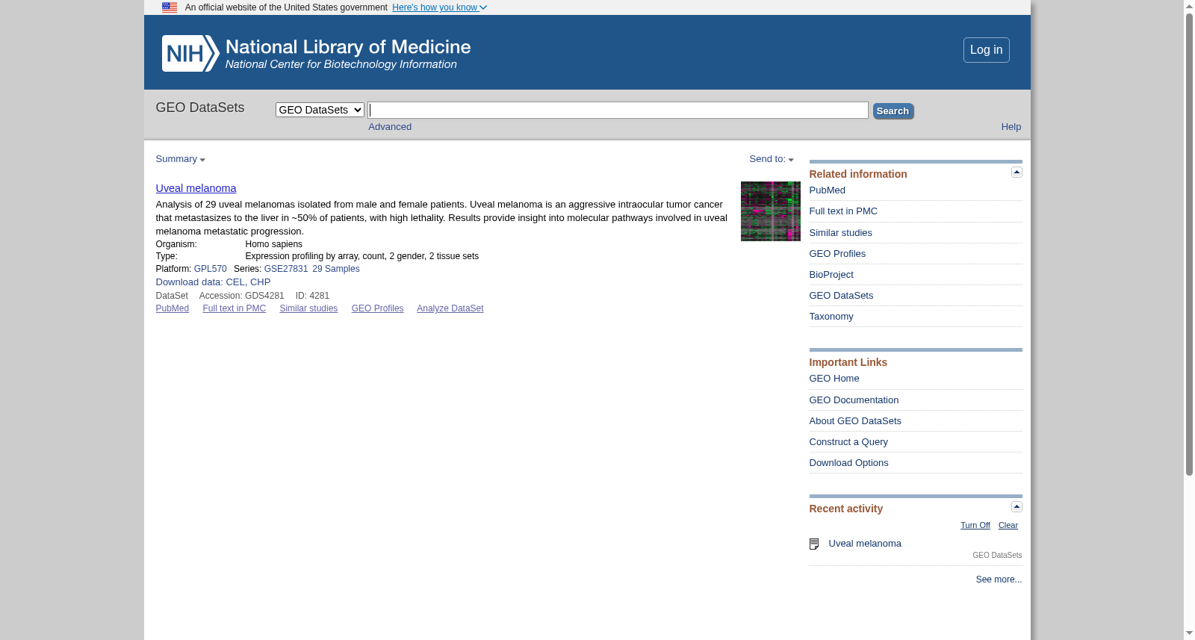Screen dimensions: 1195x640
Task: Open Full text in PMC under dataset record
Action: pyautogui.click(x=234, y=308)
